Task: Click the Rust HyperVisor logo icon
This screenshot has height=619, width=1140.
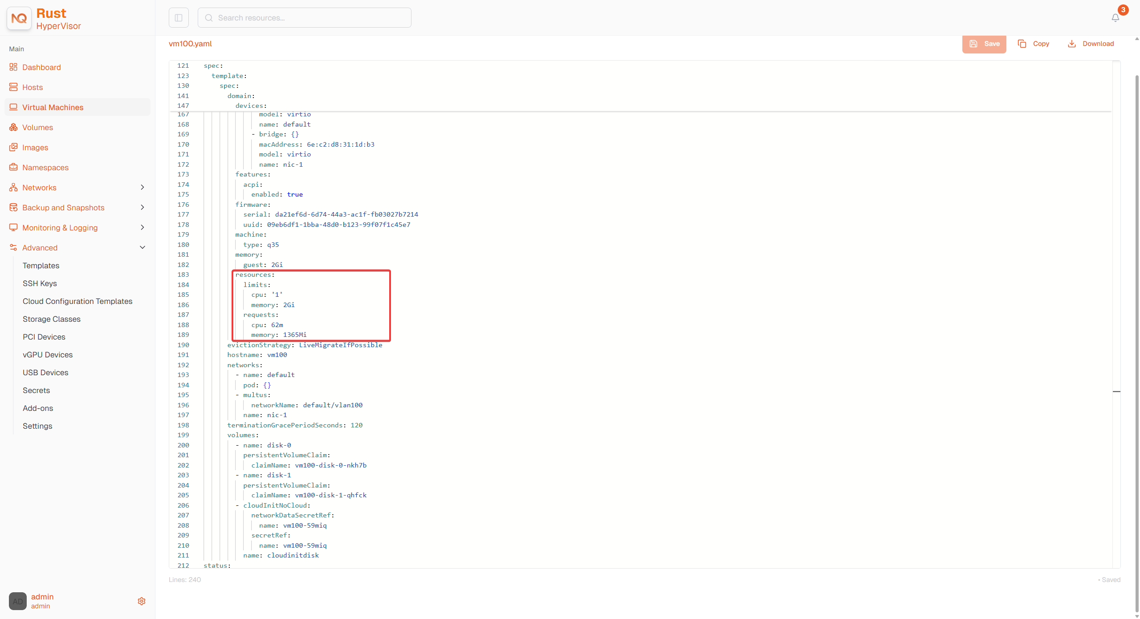Action: pos(19,18)
